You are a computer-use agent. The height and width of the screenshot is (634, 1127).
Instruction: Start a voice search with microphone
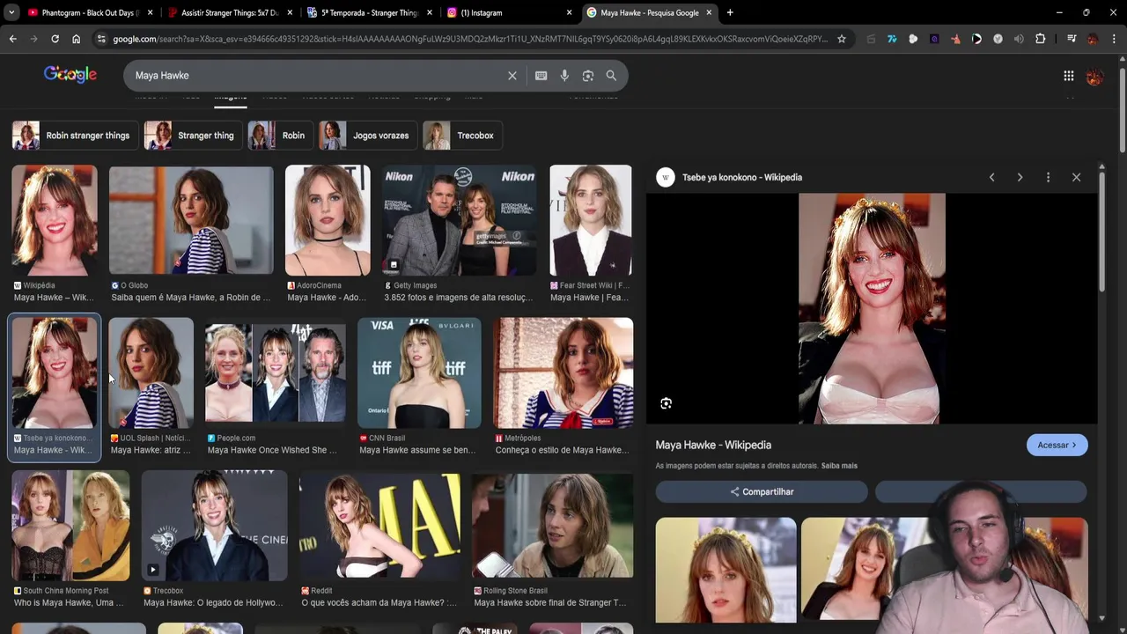click(x=564, y=76)
